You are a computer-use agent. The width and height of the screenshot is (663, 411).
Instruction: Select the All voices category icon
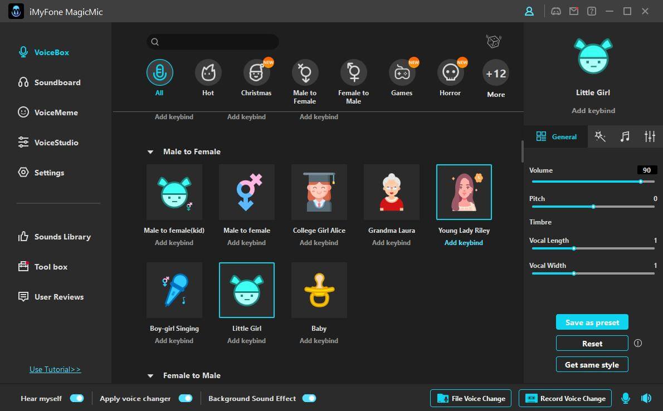[159, 72]
